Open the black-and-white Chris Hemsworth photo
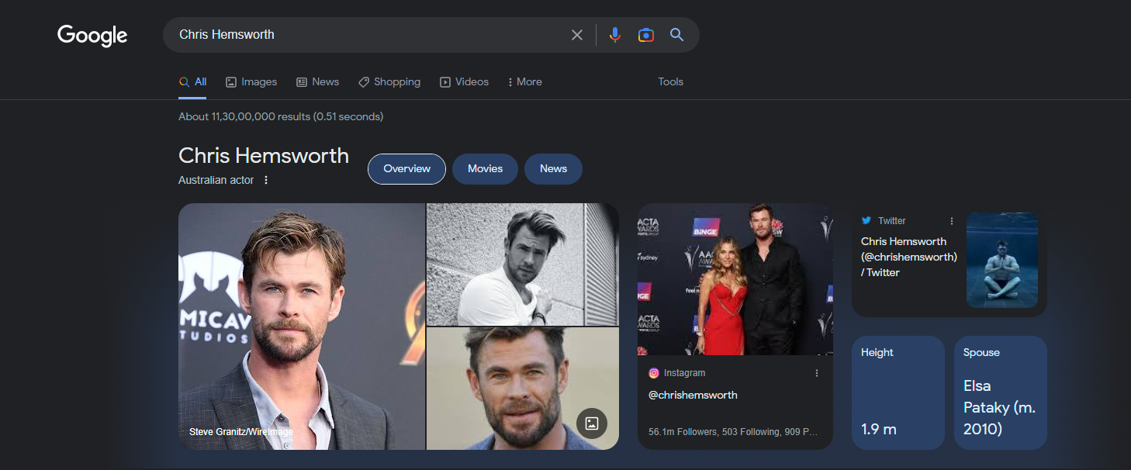The width and height of the screenshot is (1131, 470). [523, 264]
